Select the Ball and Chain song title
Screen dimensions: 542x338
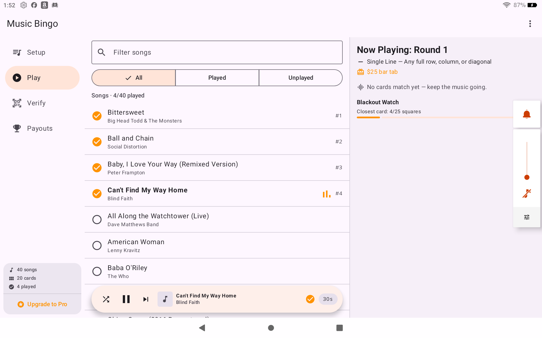pos(131,138)
